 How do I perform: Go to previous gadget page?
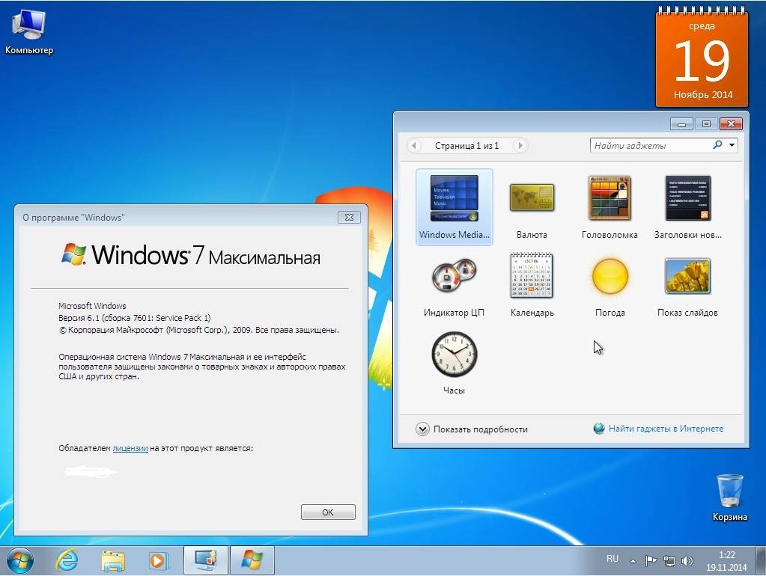pyautogui.click(x=414, y=145)
